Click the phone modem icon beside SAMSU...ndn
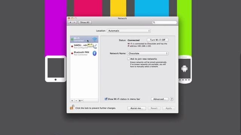Viewport: 241px width, 135px height. click(95, 46)
